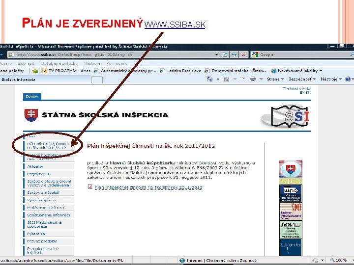Click the add to favorites star icon

pyautogui.click(x=35, y=71)
